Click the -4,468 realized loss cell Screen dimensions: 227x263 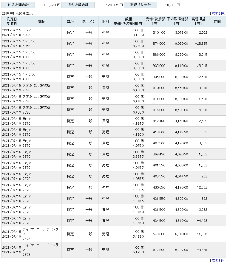click(198, 221)
